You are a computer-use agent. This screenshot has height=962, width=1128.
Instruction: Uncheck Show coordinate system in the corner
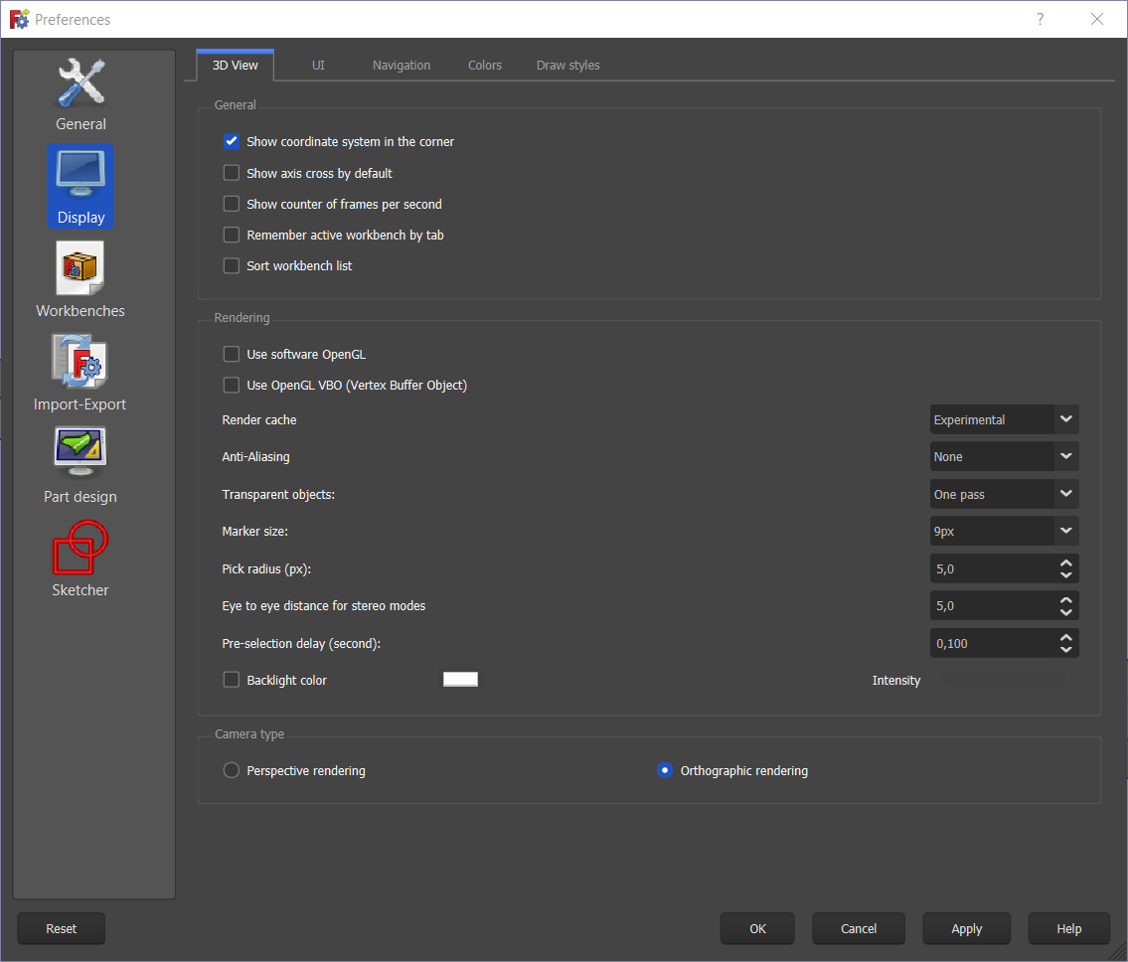tap(231, 141)
